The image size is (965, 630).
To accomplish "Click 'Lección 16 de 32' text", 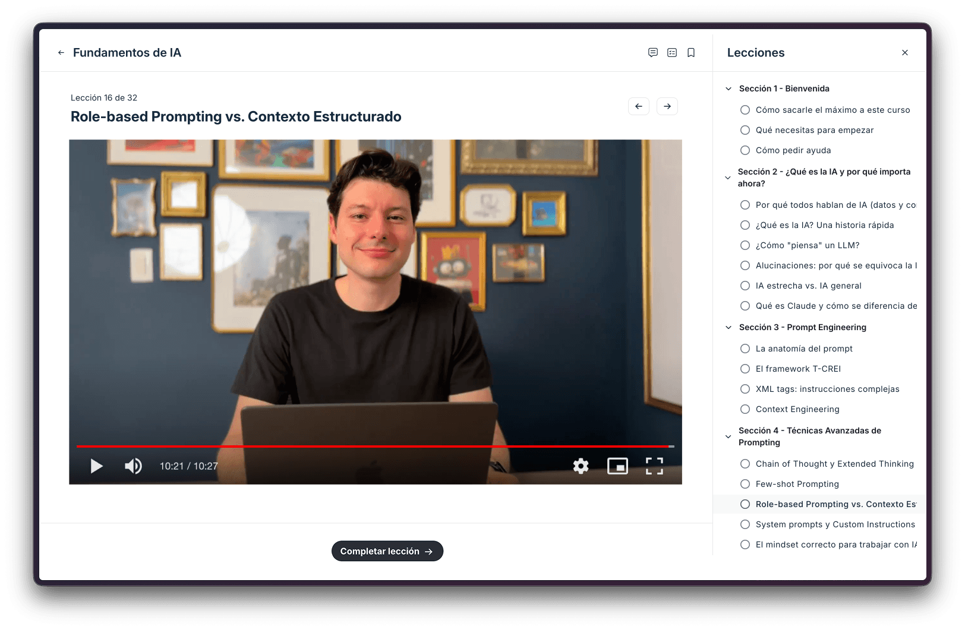I will click(104, 98).
